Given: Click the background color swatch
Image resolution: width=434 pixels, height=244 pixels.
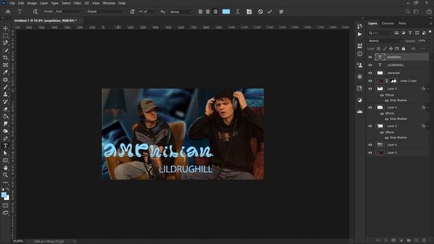Looking at the screenshot, I should pos(7,198).
